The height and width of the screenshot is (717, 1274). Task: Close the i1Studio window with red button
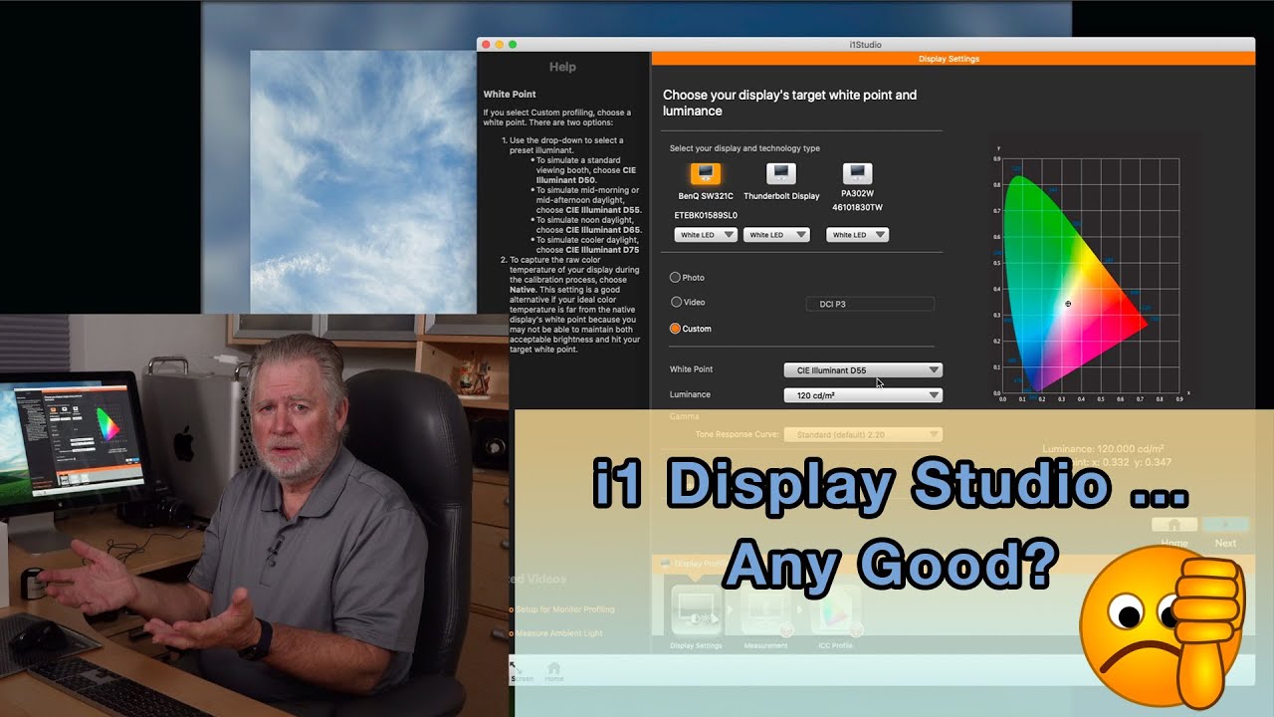pyautogui.click(x=487, y=45)
